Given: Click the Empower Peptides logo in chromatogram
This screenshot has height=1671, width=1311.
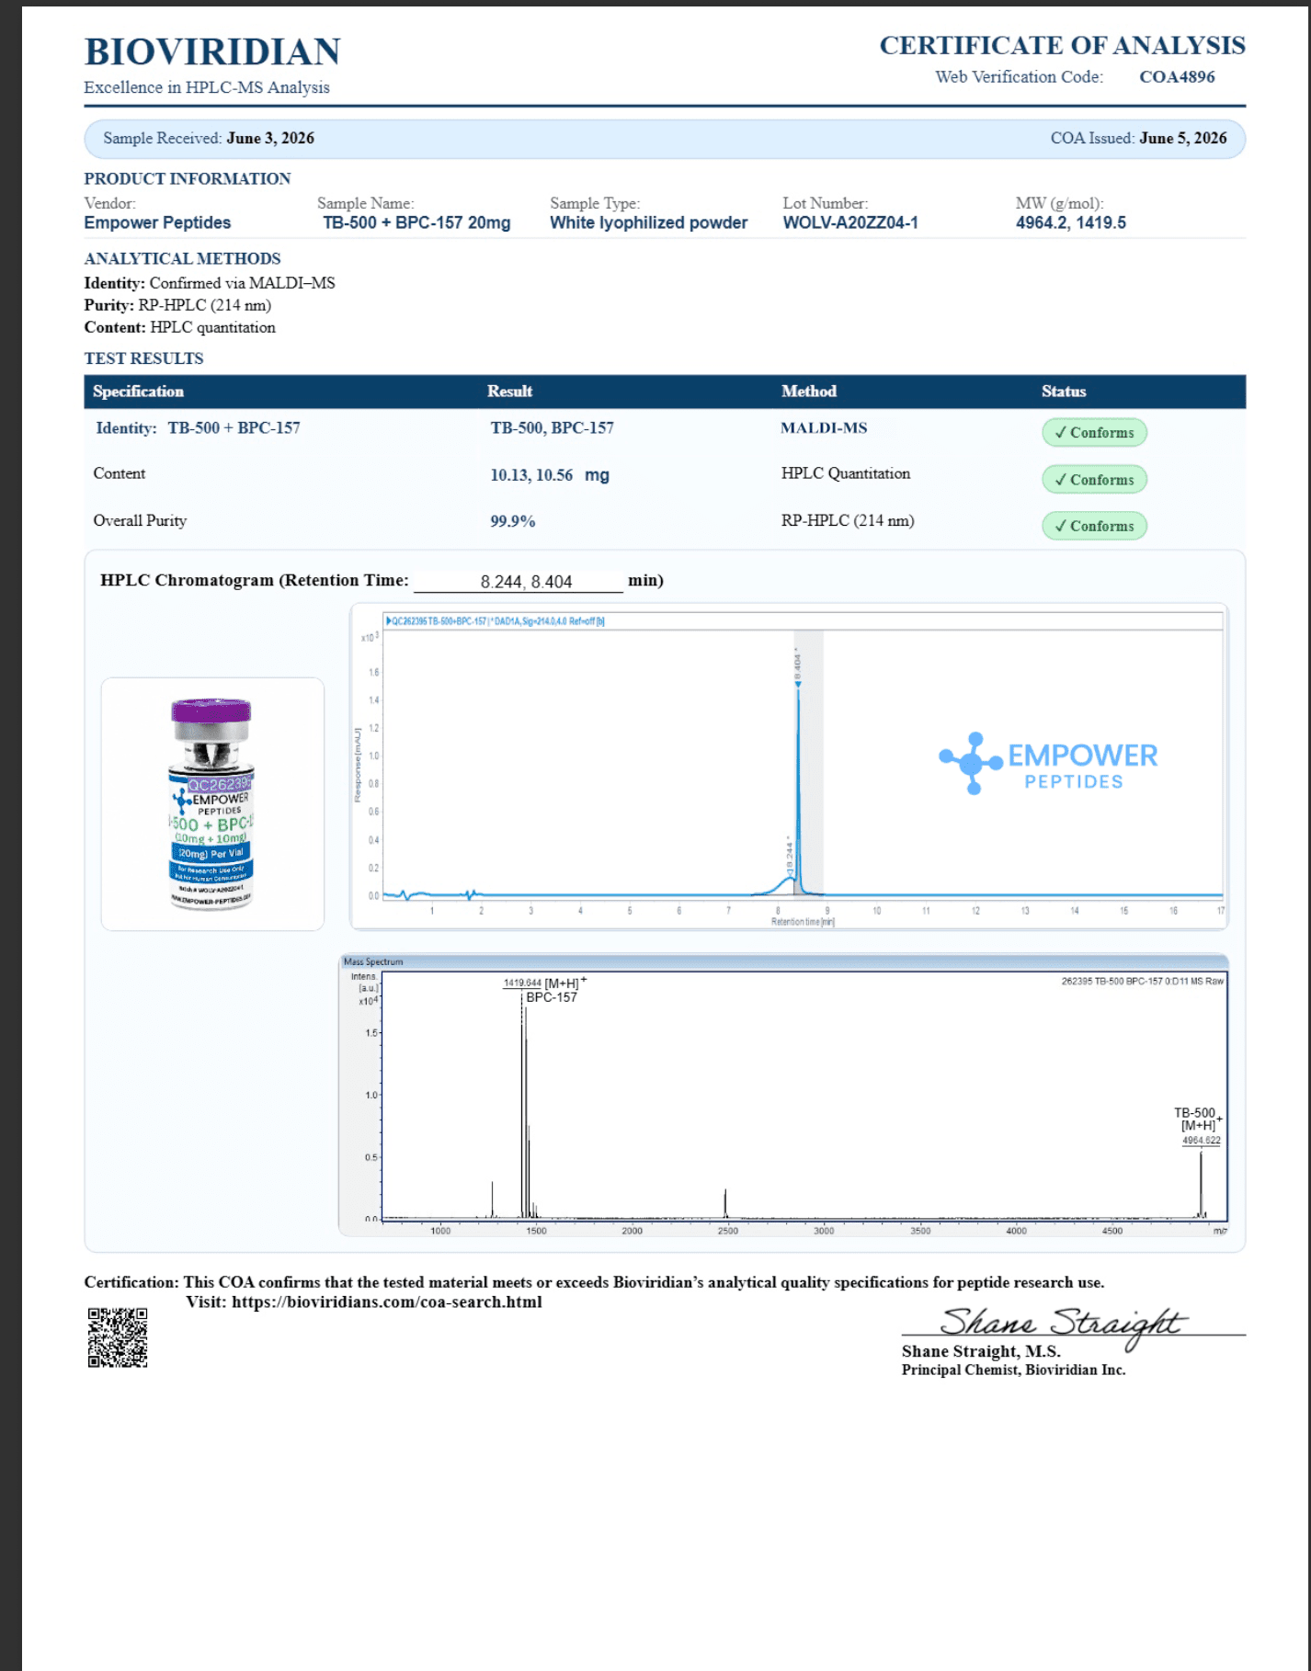Looking at the screenshot, I should click(x=1048, y=764).
